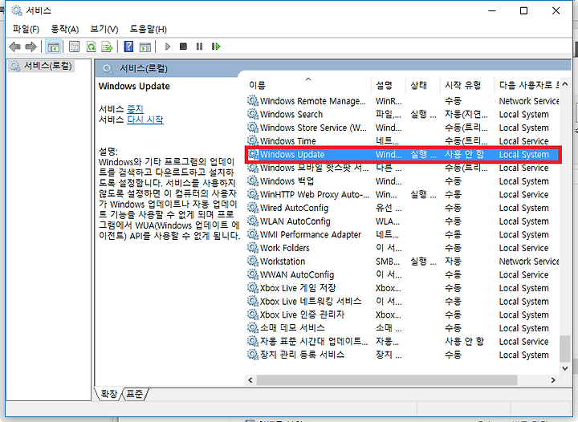Open the 보기(V) menu
Image resolution: width=578 pixels, height=422 pixels.
[104, 29]
